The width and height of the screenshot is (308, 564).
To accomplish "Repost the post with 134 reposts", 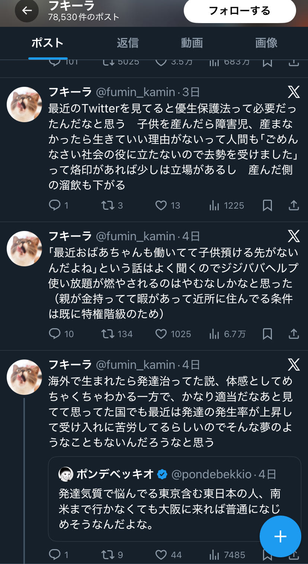I will click(108, 334).
